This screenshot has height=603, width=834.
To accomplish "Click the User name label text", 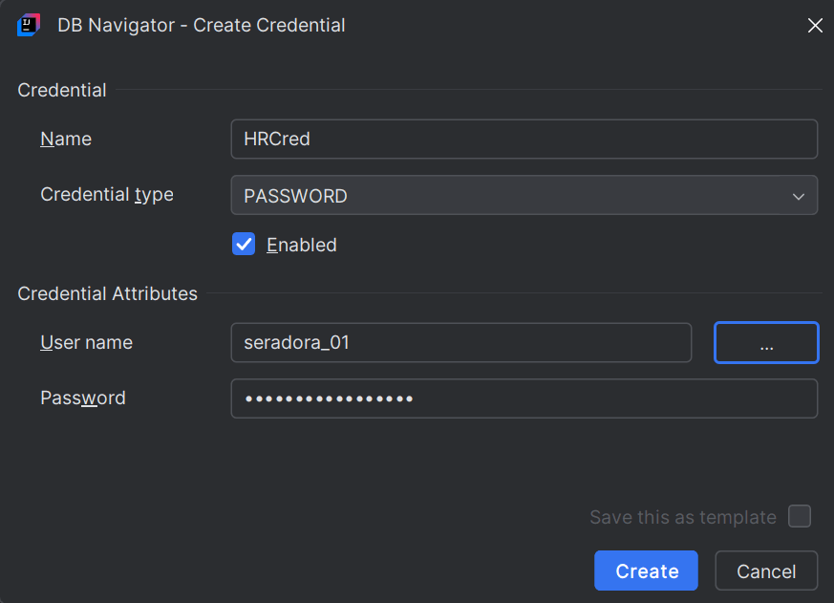I will pyautogui.click(x=86, y=342).
